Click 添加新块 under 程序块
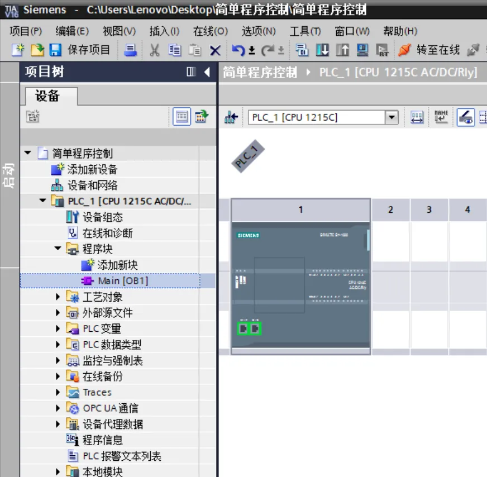The width and height of the screenshot is (487, 477). click(x=117, y=265)
